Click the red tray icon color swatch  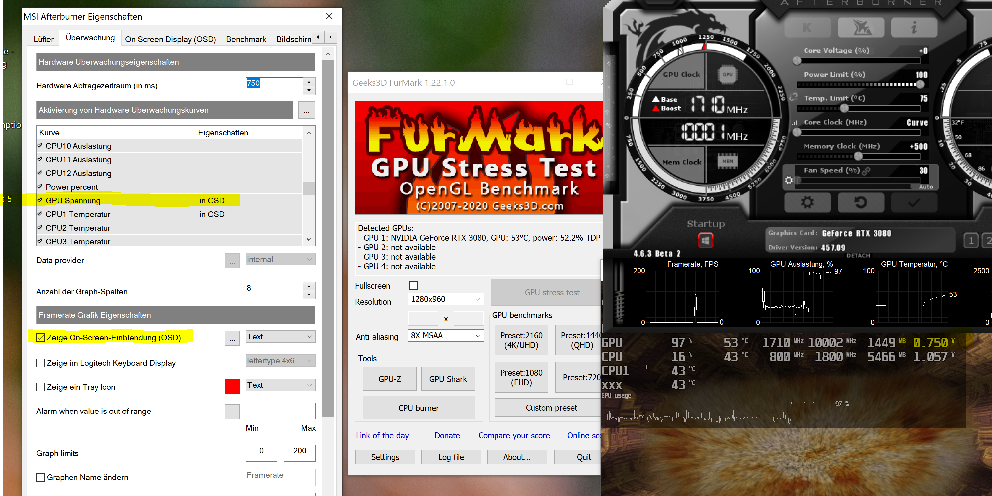click(x=232, y=386)
